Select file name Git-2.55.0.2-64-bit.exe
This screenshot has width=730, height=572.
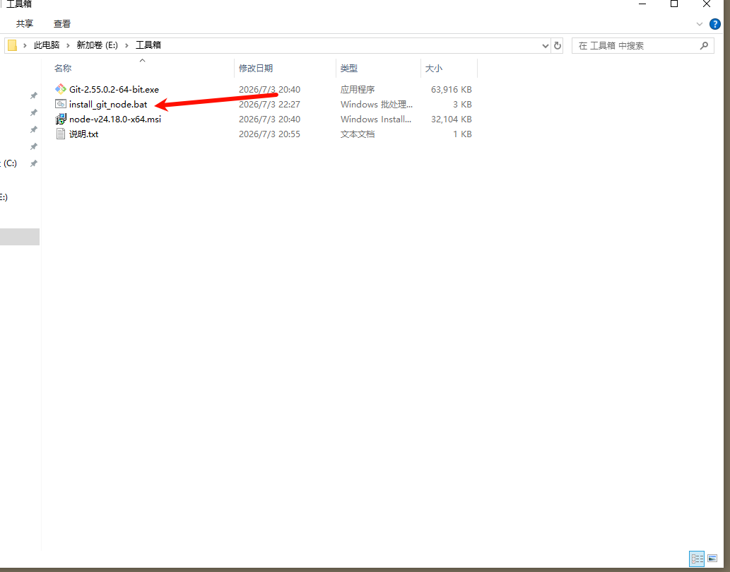click(x=114, y=89)
